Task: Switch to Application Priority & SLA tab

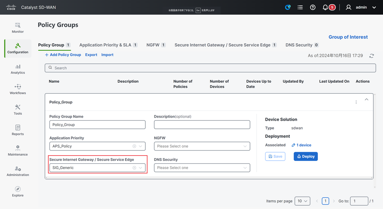Action: pyautogui.click(x=108, y=45)
